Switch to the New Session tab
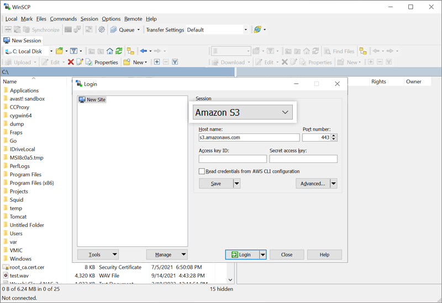 pyautogui.click(x=23, y=40)
